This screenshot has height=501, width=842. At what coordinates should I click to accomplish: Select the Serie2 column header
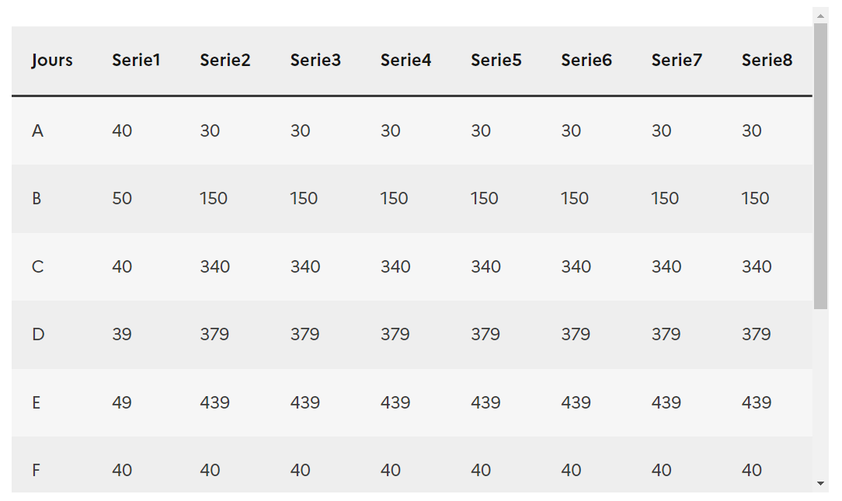(x=225, y=60)
